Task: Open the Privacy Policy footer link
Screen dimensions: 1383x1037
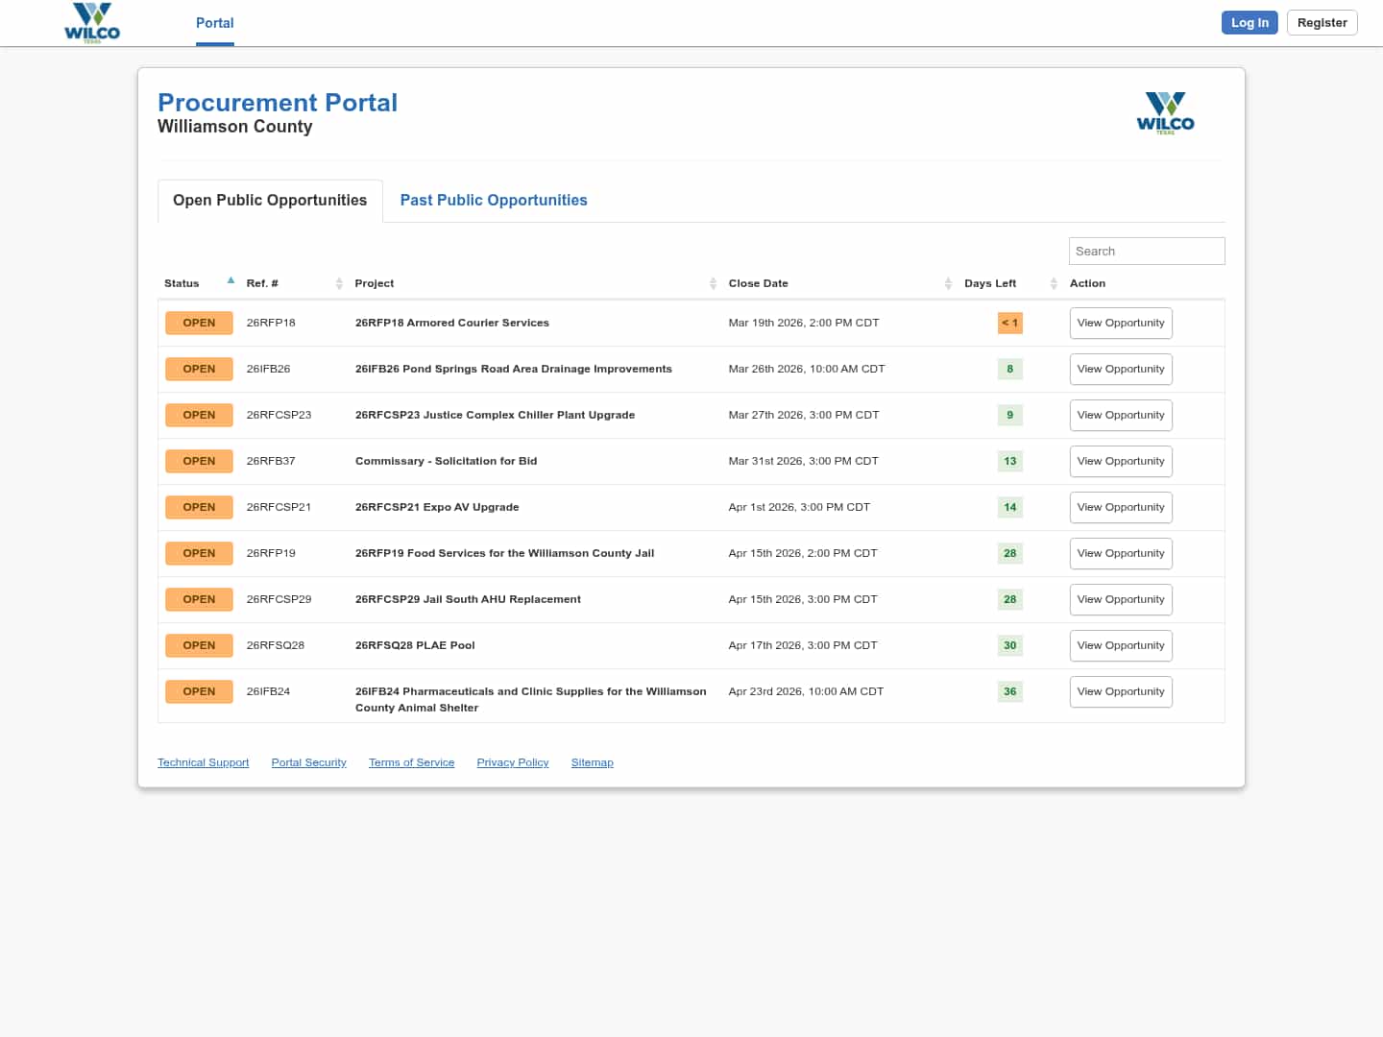Action: [x=512, y=763]
